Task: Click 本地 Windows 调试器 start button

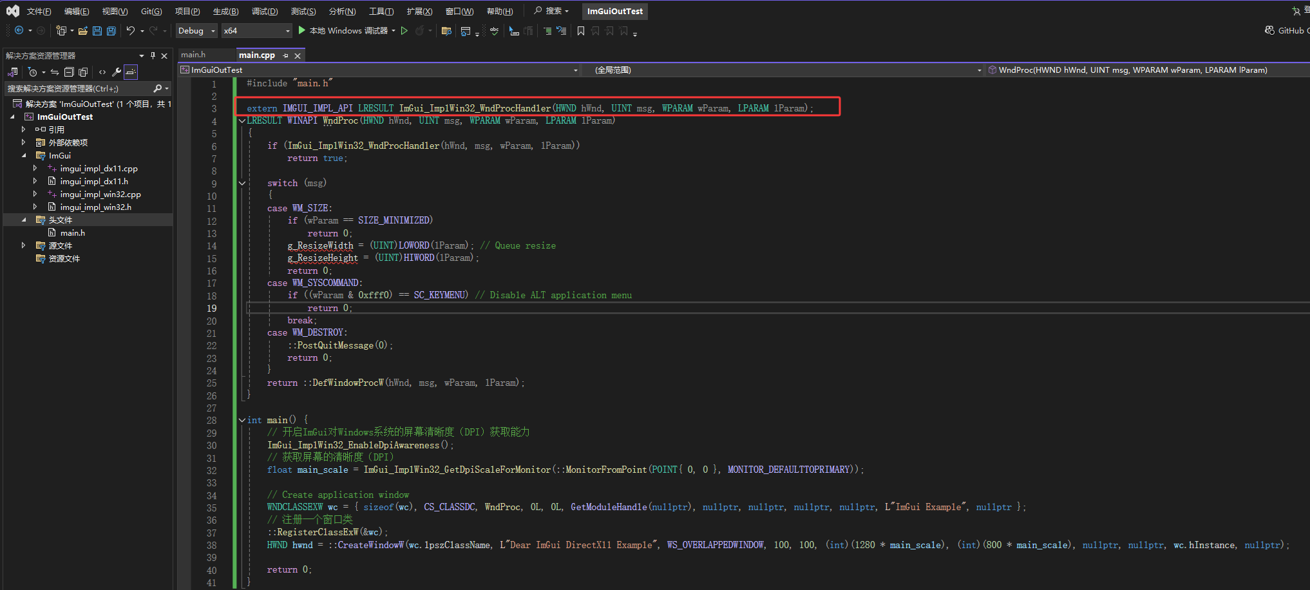Action: coord(343,30)
